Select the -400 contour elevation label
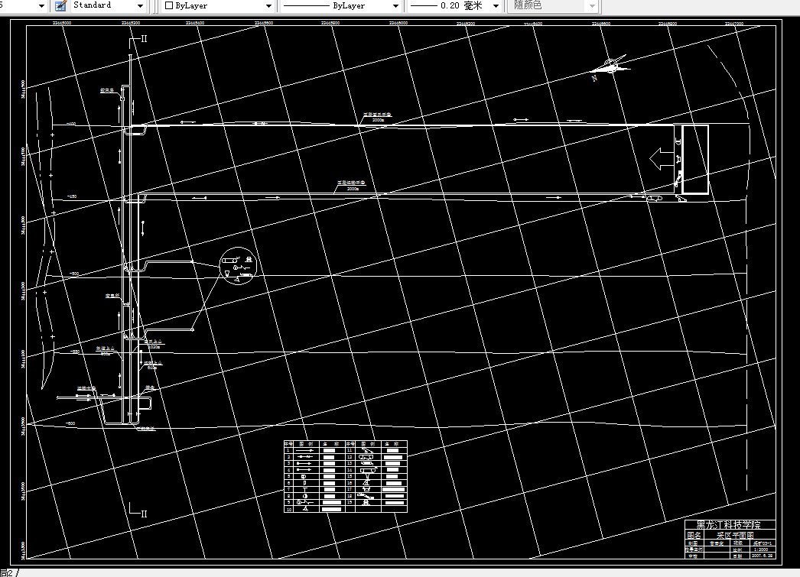 point(71,124)
